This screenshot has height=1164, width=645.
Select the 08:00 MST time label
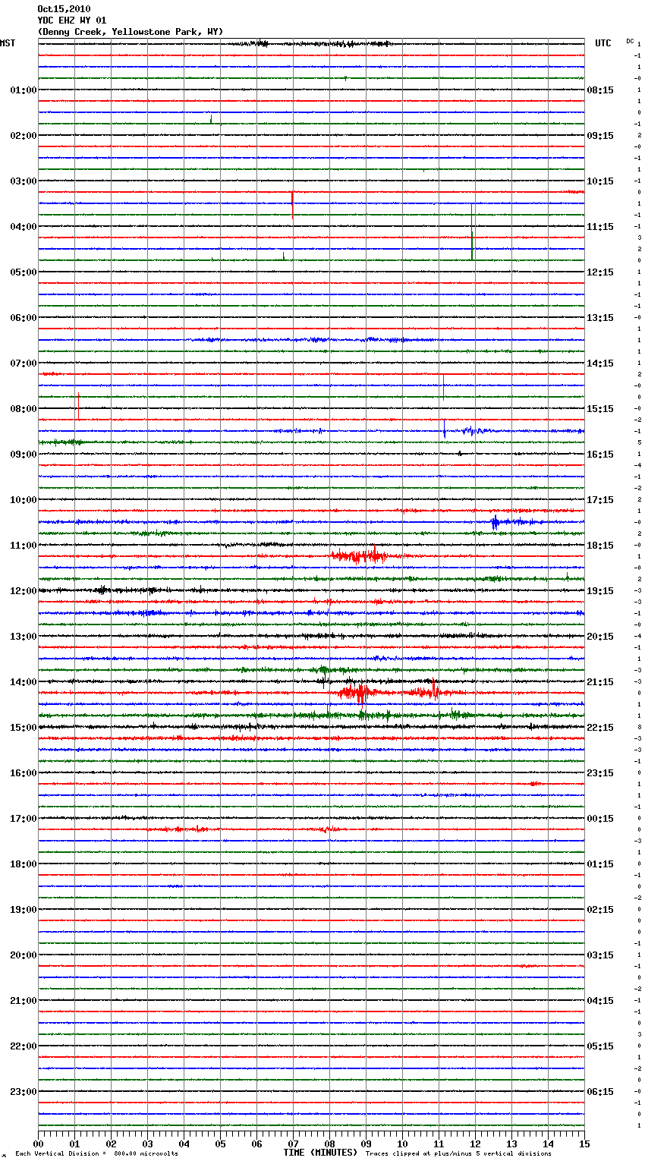pos(24,409)
